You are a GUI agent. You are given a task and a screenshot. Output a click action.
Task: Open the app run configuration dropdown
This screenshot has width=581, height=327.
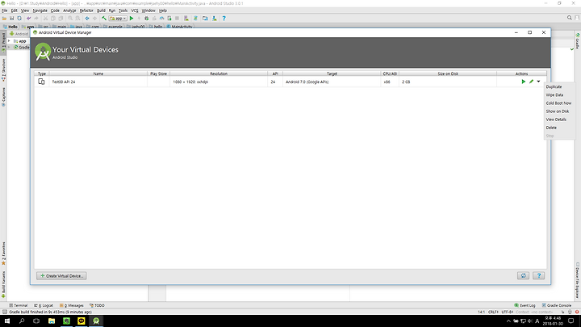[118, 18]
